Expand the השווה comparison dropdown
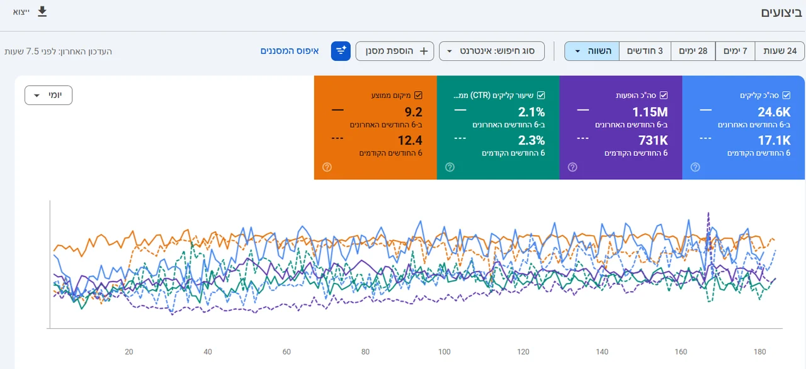Viewport: 806px width, 369px height. tap(592, 51)
